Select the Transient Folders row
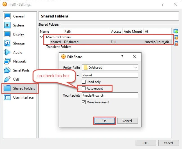Screen dimensions: 182x149 pyautogui.click(x=59, y=46)
